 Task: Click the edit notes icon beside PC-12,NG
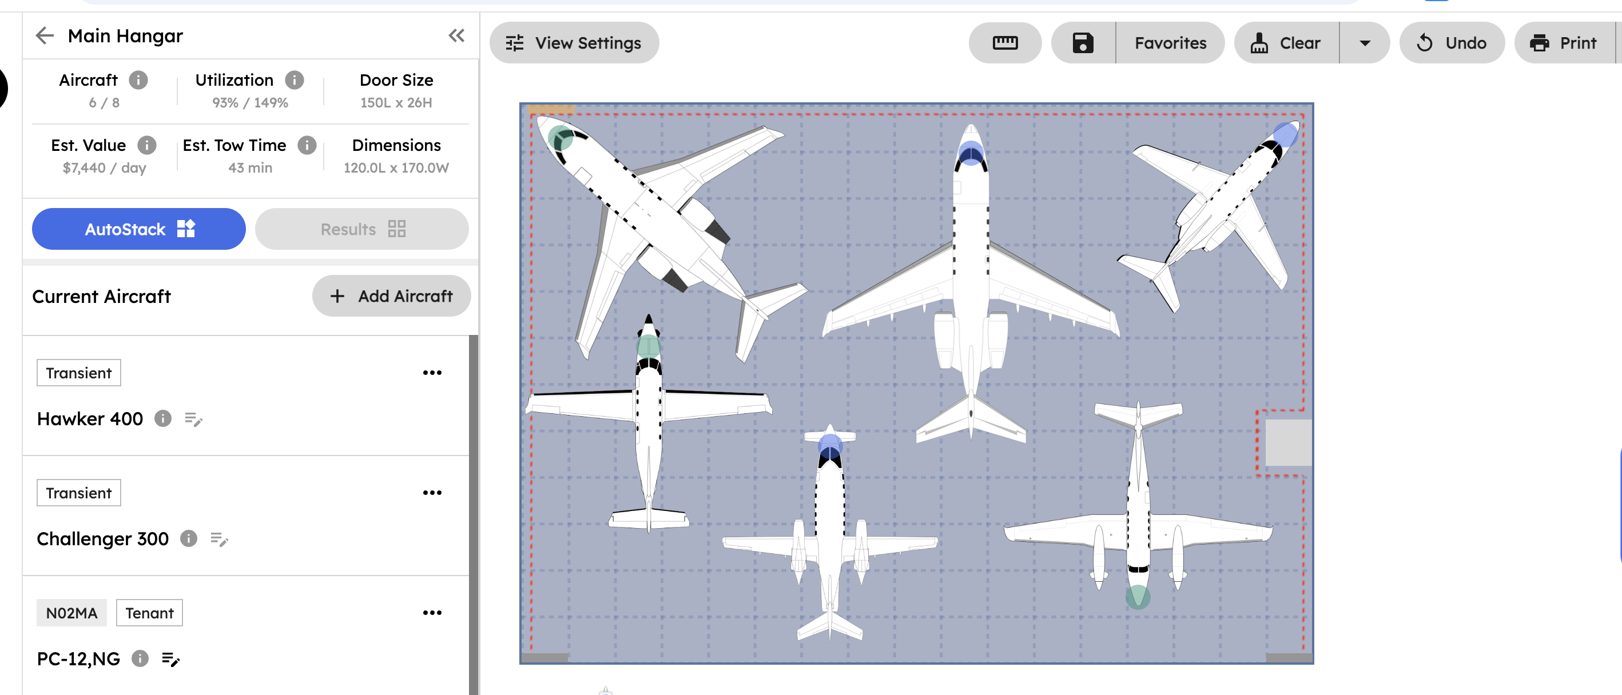171,659
